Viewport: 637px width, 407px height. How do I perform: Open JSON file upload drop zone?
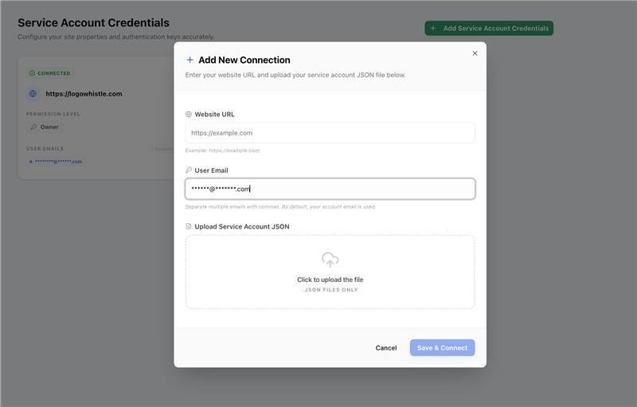click(330, 272)
